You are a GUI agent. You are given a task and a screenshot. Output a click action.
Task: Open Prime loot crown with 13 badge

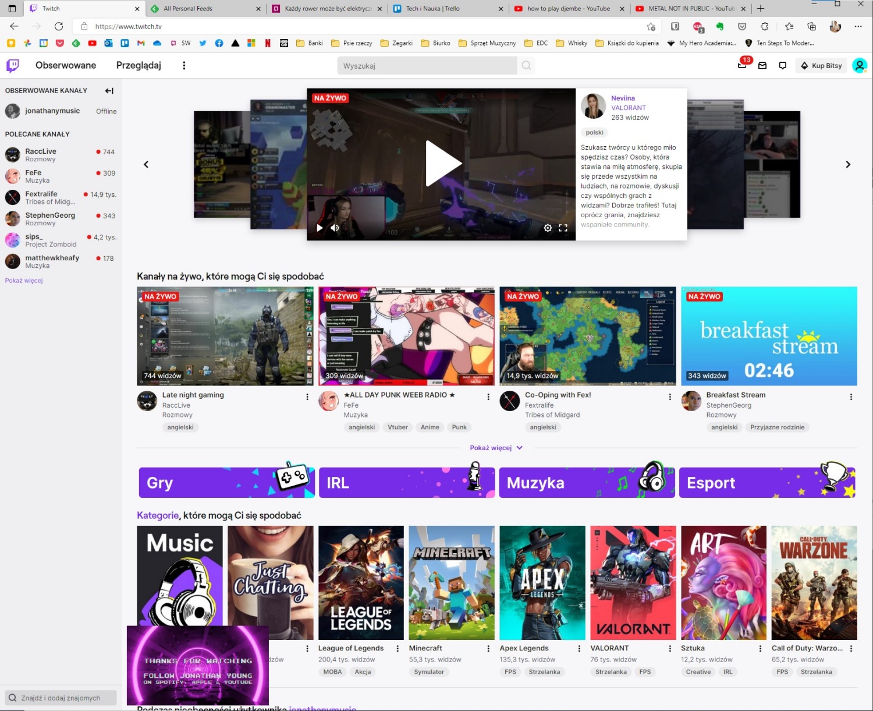pos(743,64)
